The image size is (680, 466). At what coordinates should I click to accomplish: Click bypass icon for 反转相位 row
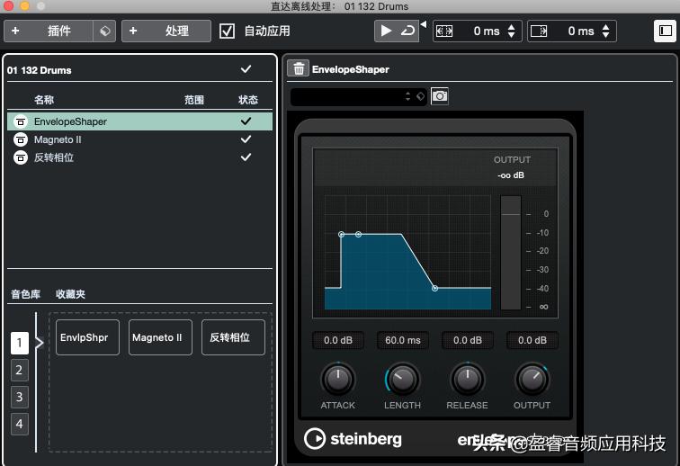coord(21,157)
